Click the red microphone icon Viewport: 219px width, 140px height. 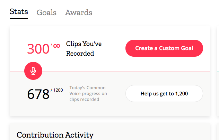coord(33,71)
